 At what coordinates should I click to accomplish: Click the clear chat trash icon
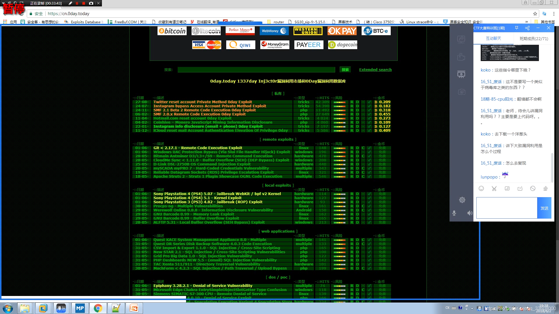545,188
